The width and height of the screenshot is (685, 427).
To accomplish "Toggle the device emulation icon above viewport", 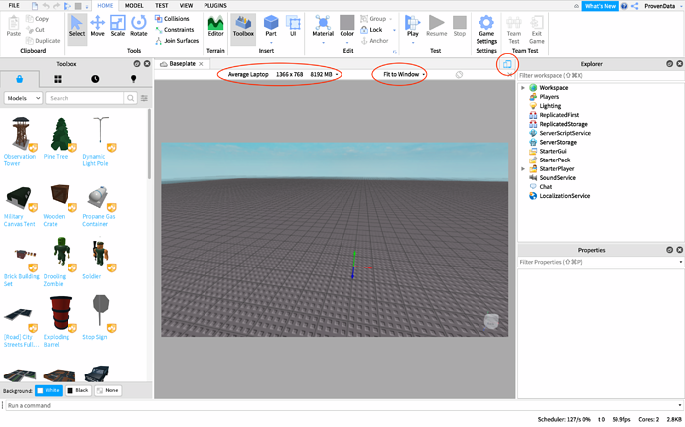I will click(x=506, y=64).
